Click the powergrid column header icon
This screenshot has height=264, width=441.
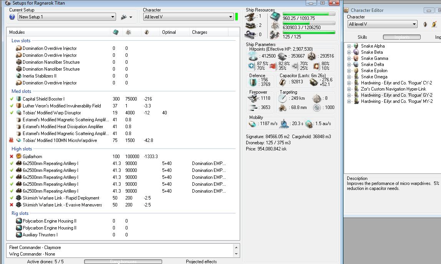[x=128, y=32]
